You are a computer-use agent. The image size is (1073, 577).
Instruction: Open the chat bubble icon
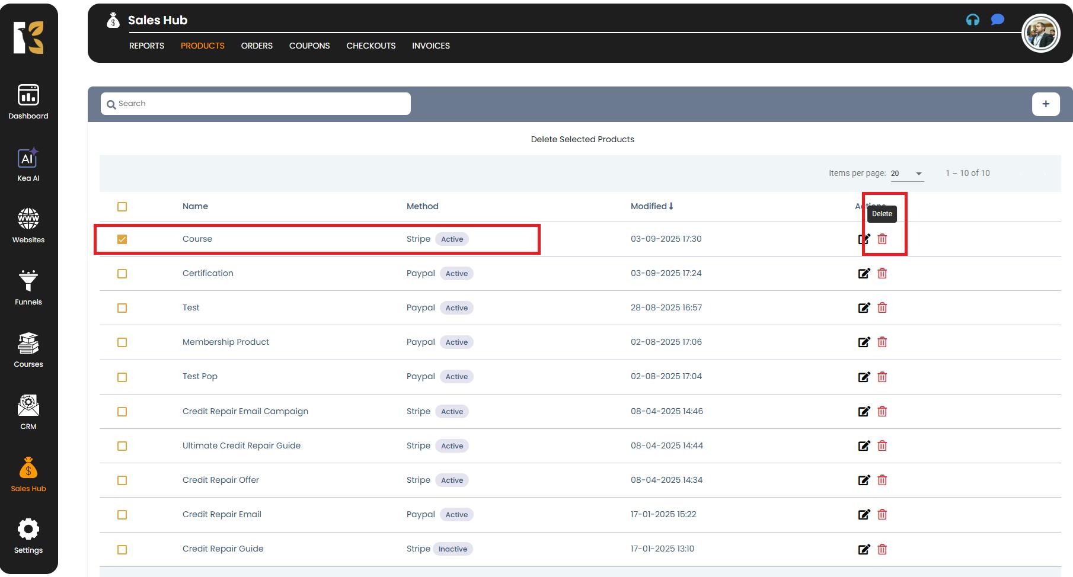click(997, 20)
